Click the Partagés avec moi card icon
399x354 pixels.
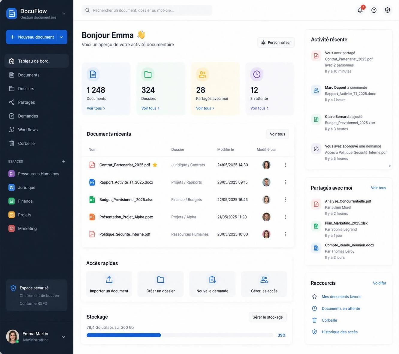point(203,74)
